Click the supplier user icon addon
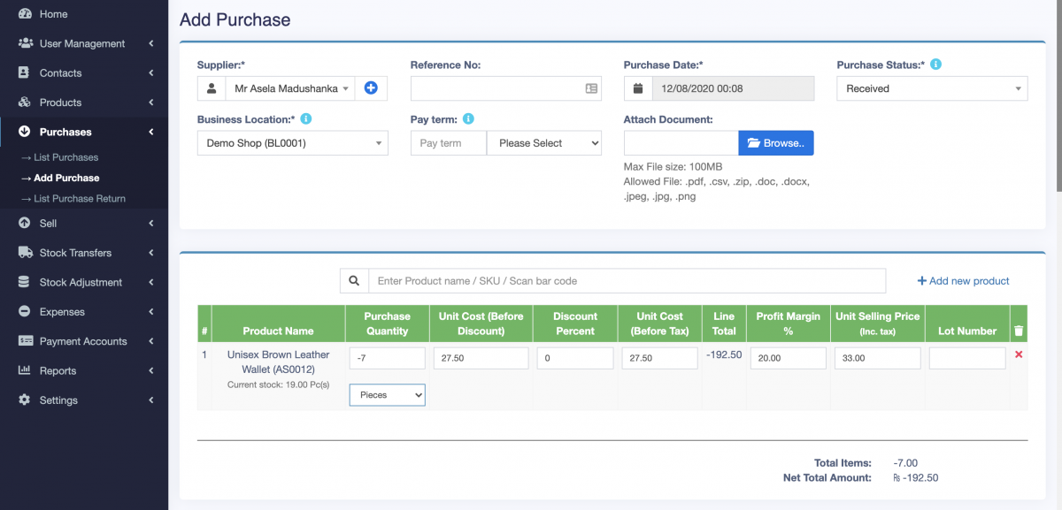 pyautogui.click(x=212, y=88)
